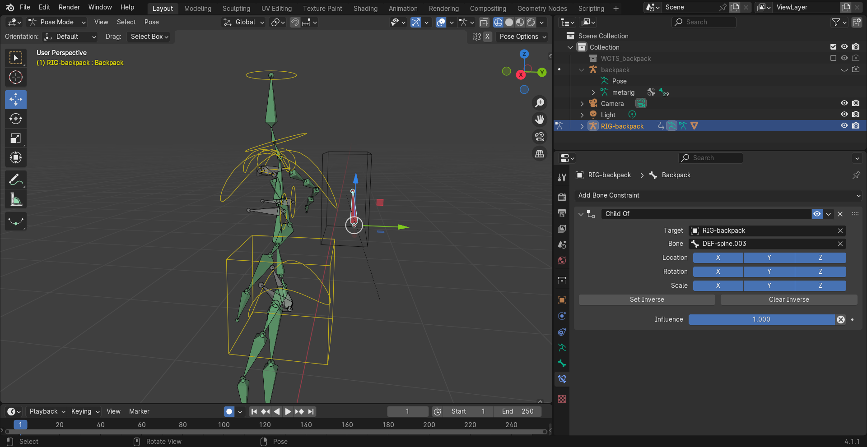Choose the Select Box tool icon

(x=16, y=58)
